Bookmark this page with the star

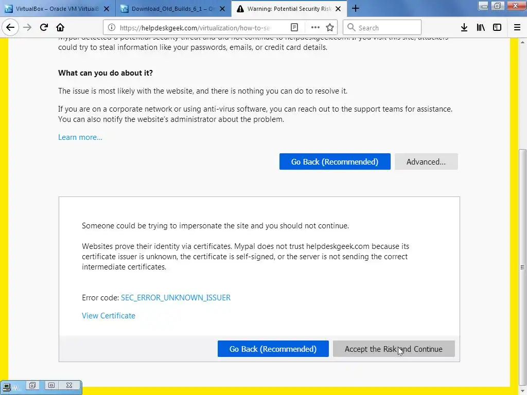(330, 28)
